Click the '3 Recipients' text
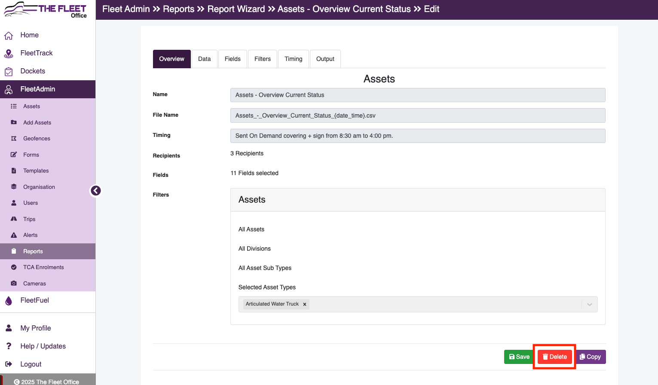The height and width of the screenshot is (385, 658). (247, 153)
